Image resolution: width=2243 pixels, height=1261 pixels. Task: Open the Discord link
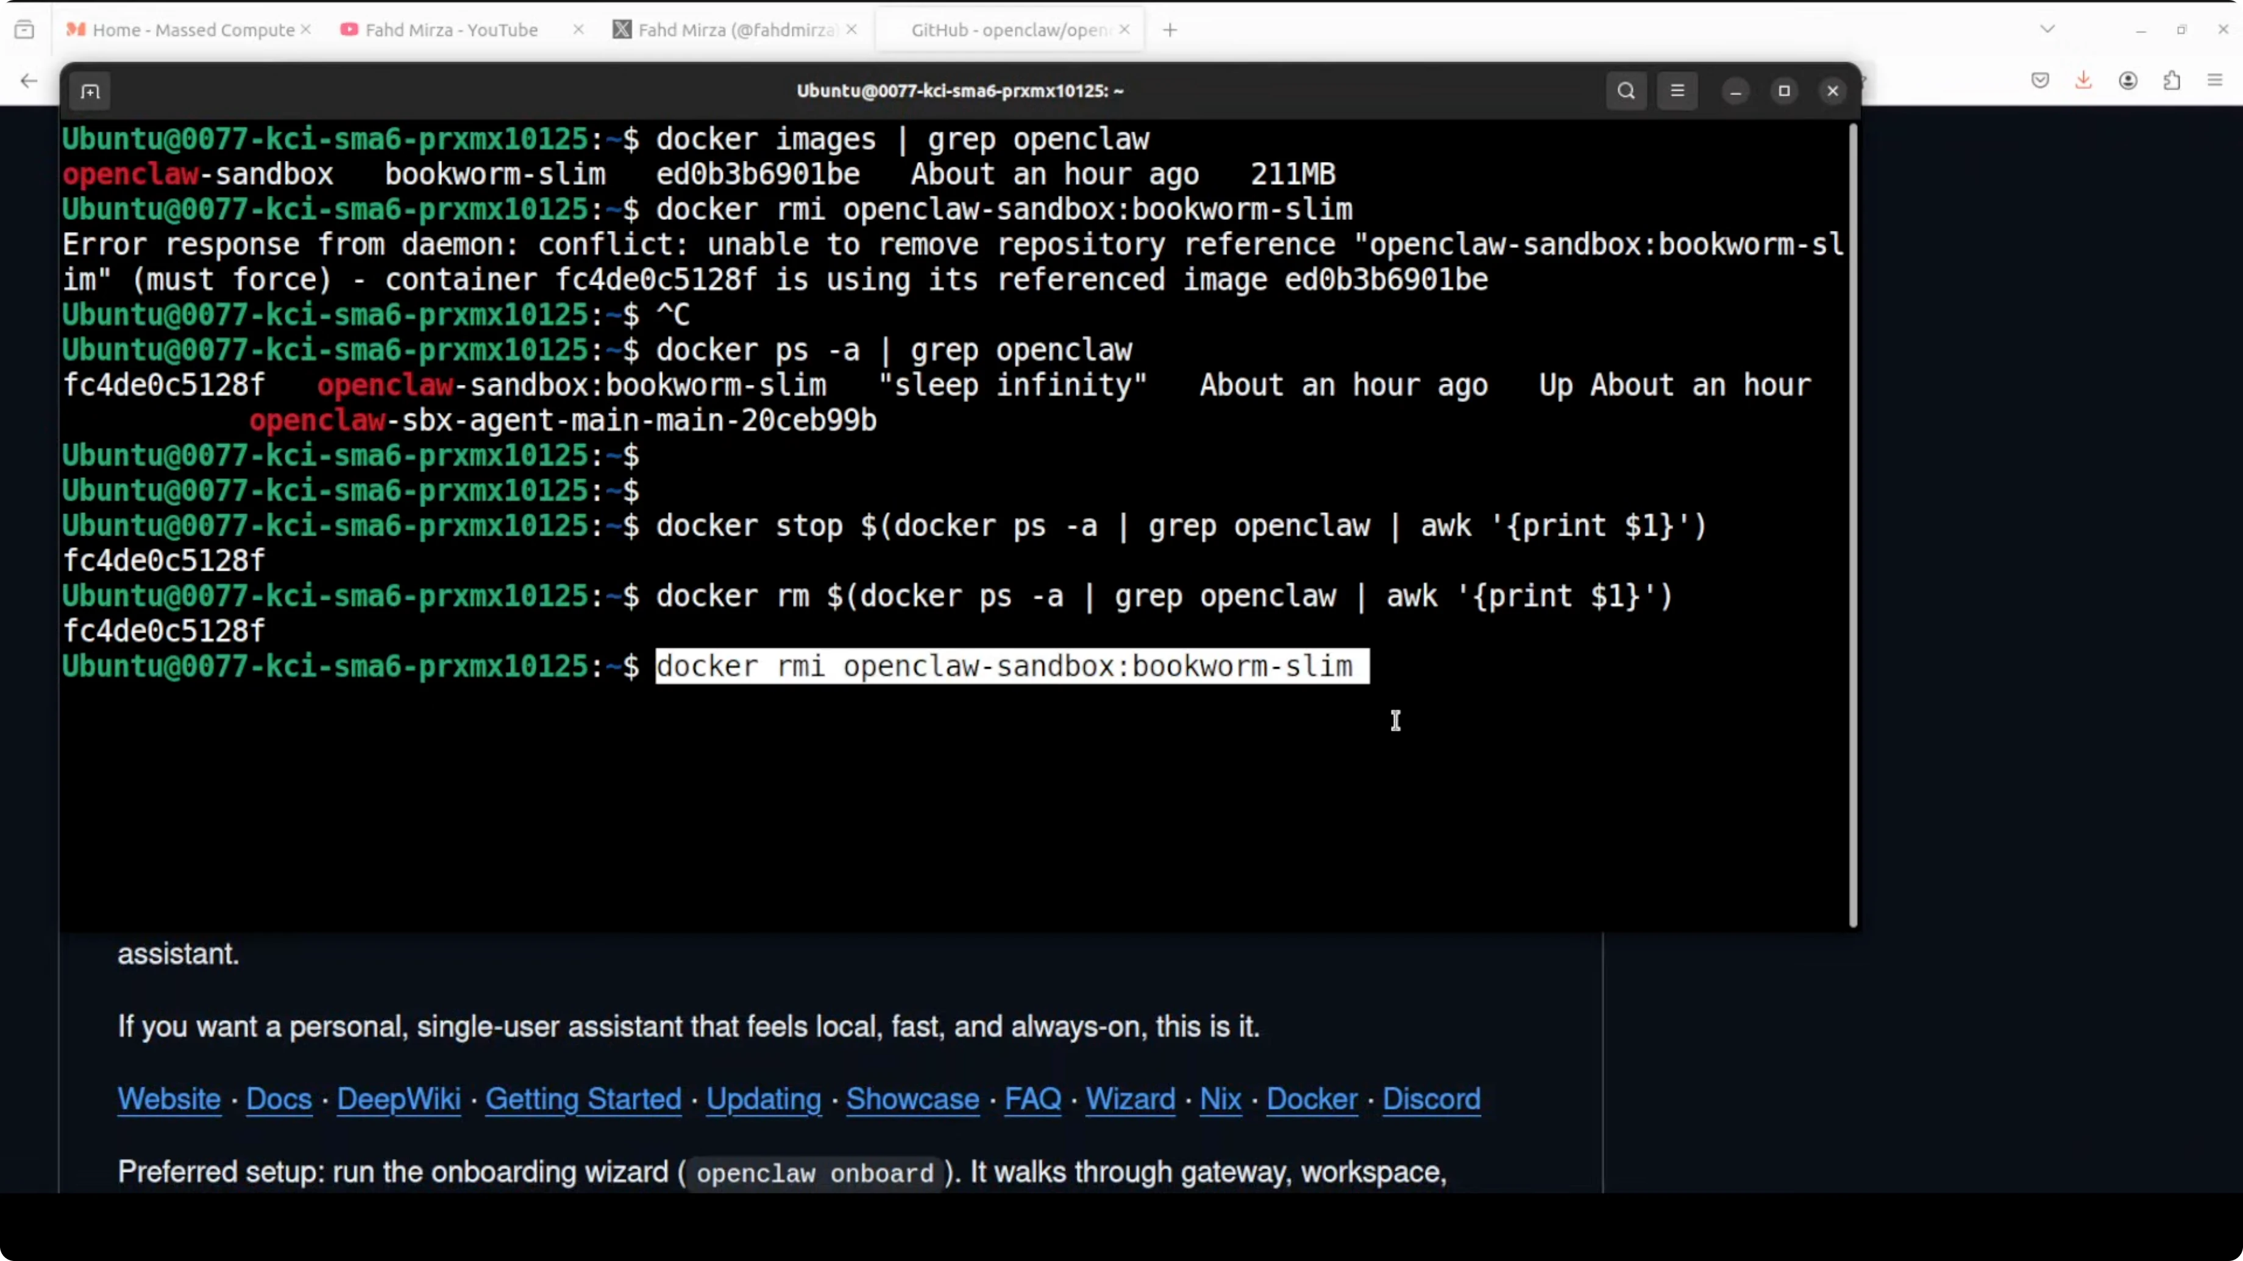1431,1098
